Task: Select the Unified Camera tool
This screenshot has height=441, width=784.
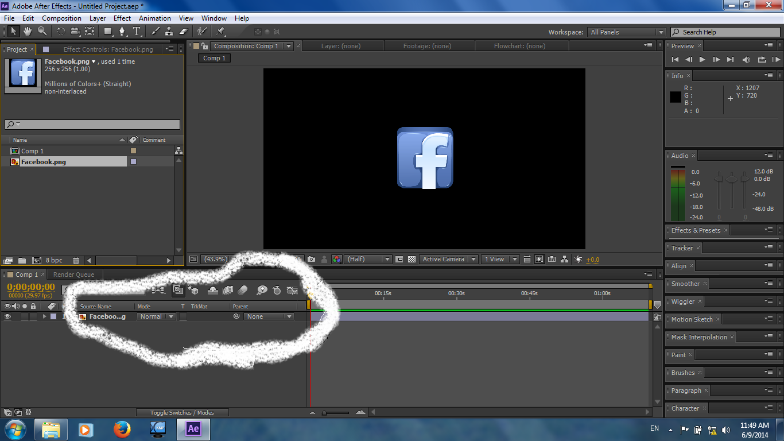Action: tap(75, 31)
